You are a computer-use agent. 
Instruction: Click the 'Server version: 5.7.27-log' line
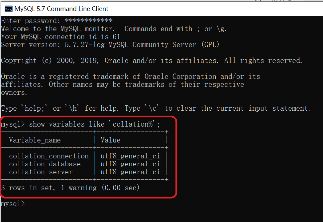(x=110, y=45)
